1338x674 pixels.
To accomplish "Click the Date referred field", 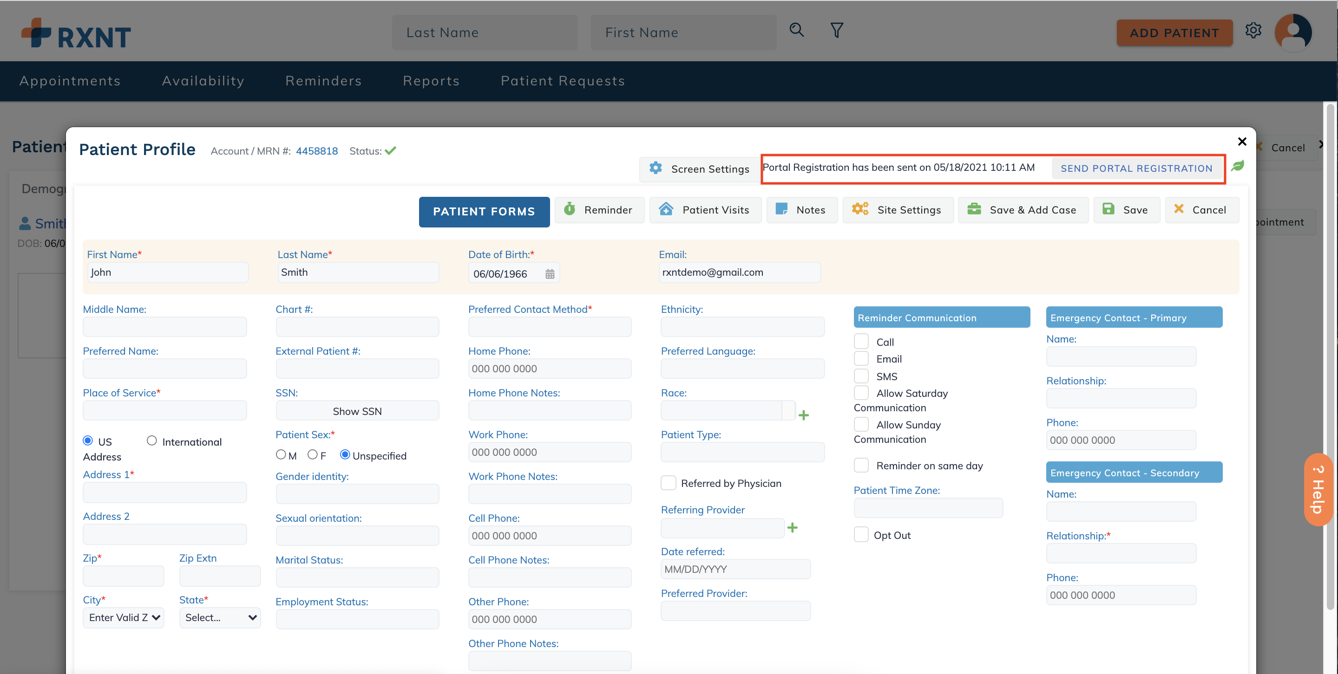I will (735, 569).
